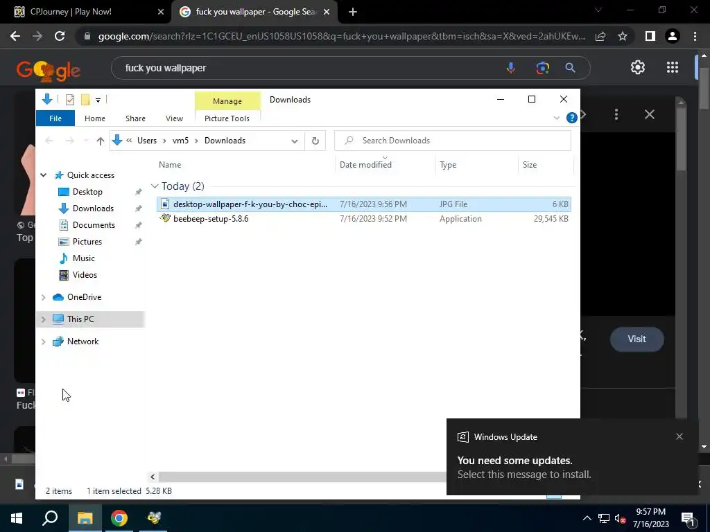Collapse the Today (2) group
Image resolution: width=710 pixels, height=532 pixels.
155,186
